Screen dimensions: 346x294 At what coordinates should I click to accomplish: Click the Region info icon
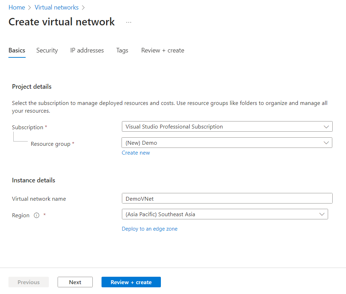pyautogui.click(x=37, y=215)
